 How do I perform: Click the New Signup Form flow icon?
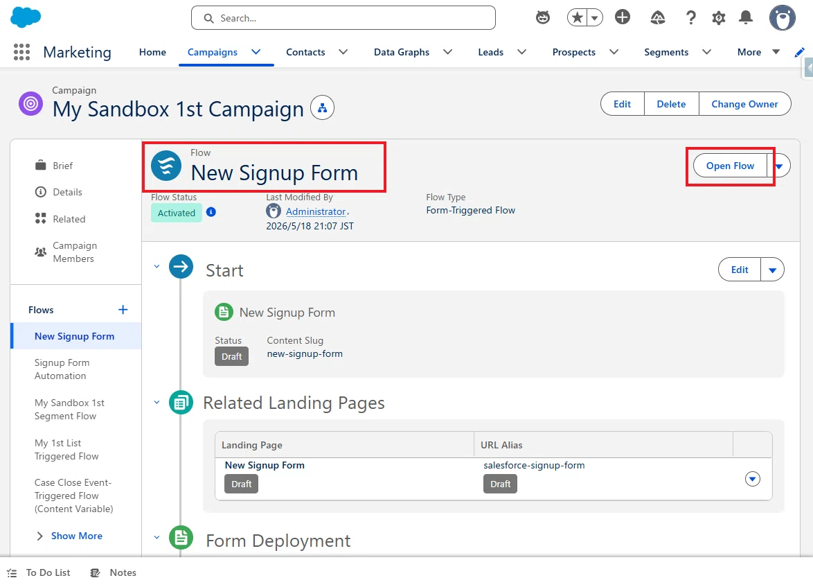point(166,166)
